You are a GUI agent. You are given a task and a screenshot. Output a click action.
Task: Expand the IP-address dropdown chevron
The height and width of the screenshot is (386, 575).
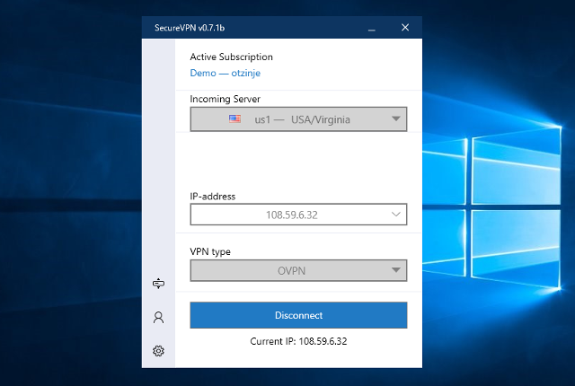coord(395,215)
